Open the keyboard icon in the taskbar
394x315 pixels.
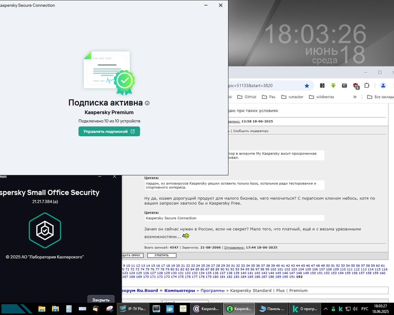point(82,309)
